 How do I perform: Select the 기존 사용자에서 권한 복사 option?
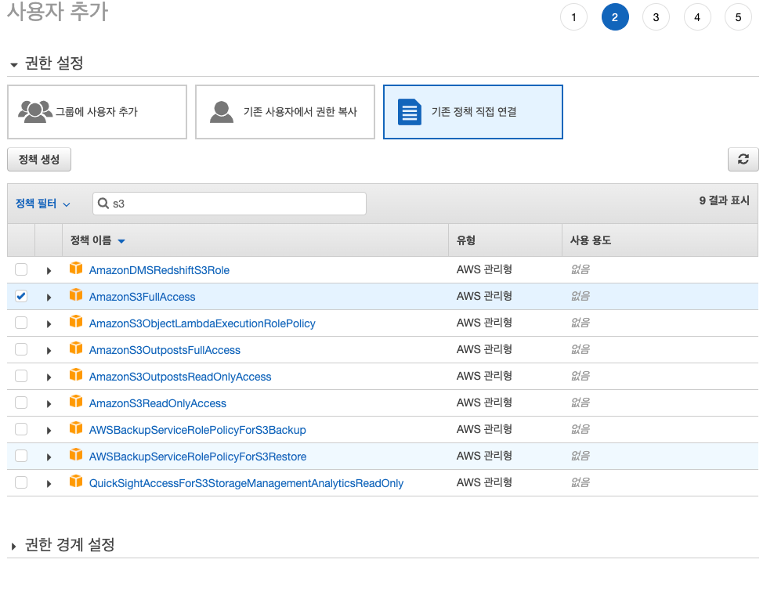[x=285, y=112]
